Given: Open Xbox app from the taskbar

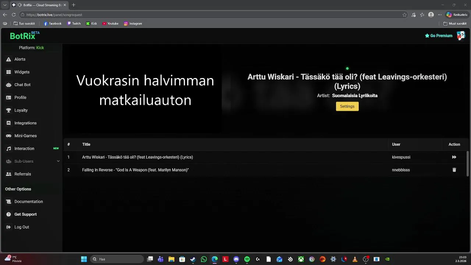Looking at the screenshot, I should tap(301, 259).
